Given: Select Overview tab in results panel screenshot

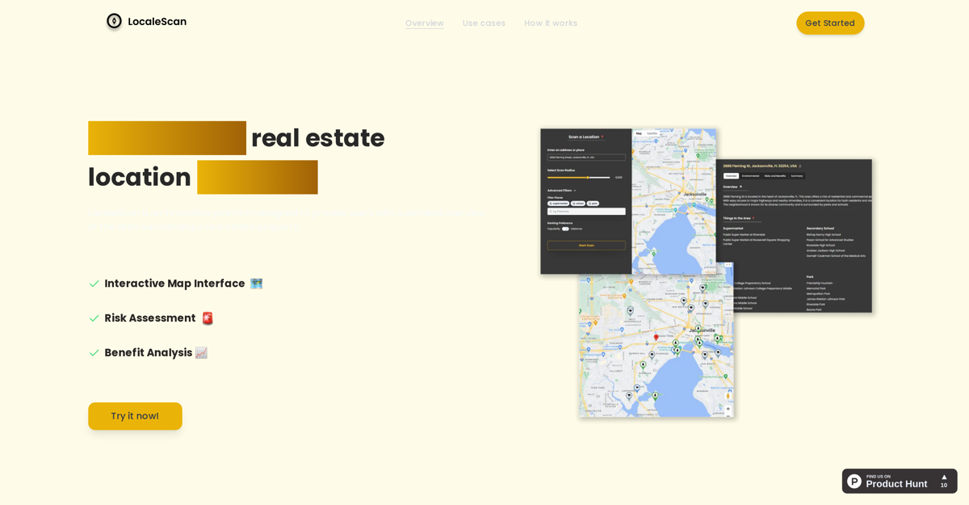Looking at the screenshot, I should point(731,175).
